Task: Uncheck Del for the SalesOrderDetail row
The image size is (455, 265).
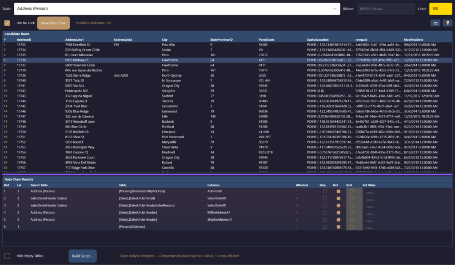Action: (338, 199)
